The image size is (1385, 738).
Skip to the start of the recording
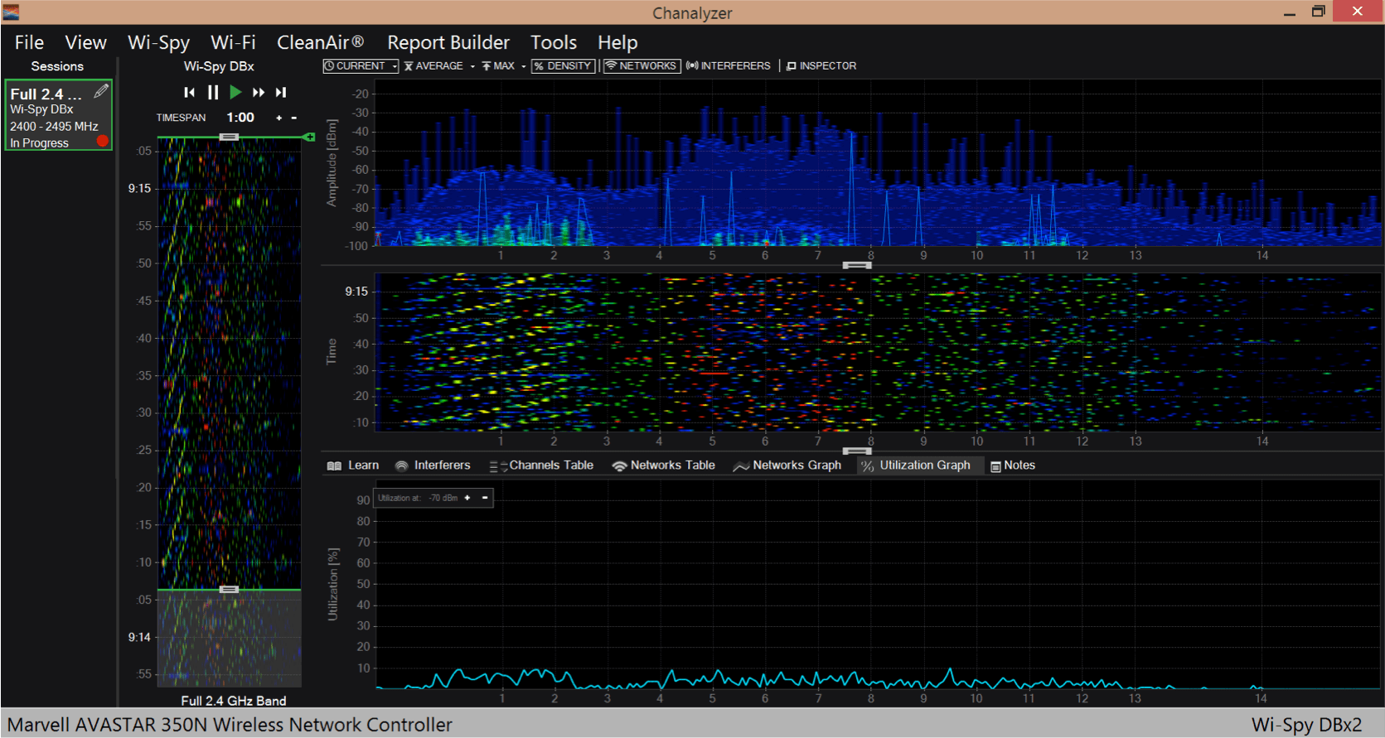pos(190,93)
